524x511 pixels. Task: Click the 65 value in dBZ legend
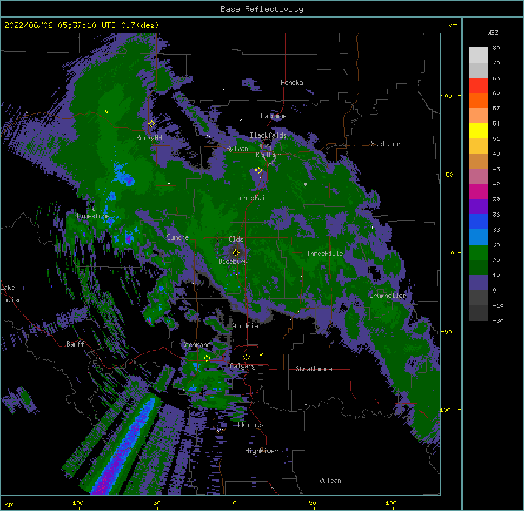(x=496, y=78)
